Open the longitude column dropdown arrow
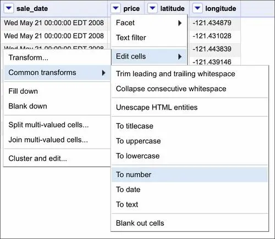 tap(197, 8)
